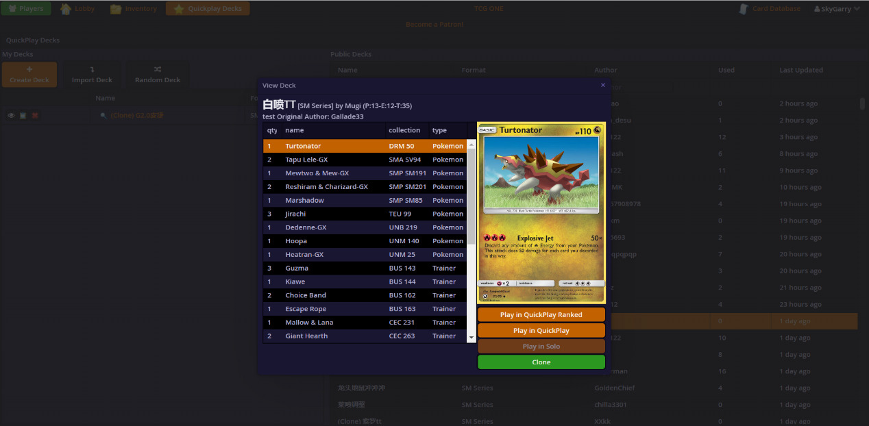
Task: Sort public decks by Author column
Action: [606, 70]
